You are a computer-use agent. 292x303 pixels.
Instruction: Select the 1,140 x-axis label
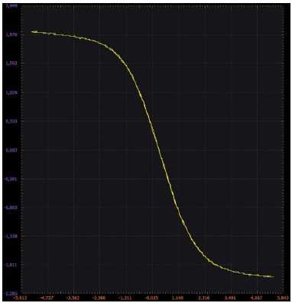coord(178,298)
